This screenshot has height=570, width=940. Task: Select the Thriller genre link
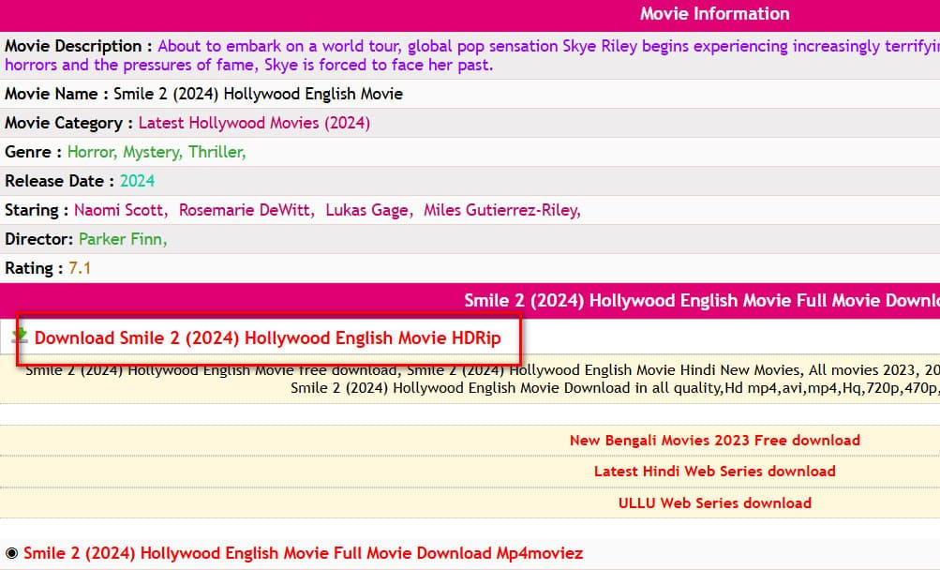tap(217, 153)
